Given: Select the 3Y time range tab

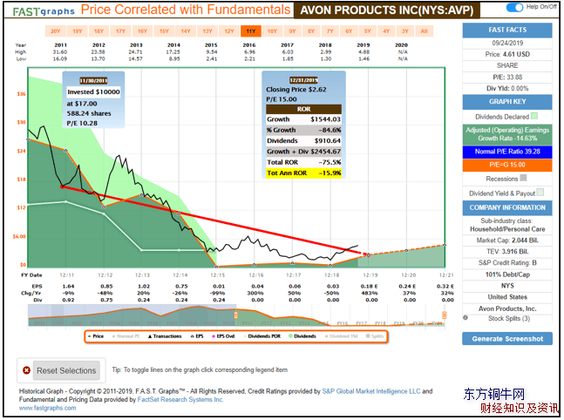Looking at the screenshot, I should pyautogui.click(x=405, y=31).
